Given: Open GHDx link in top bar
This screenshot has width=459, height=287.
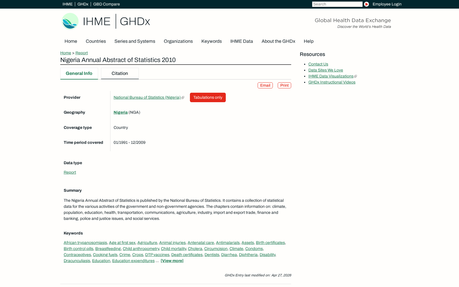Looking at the screenshot, I should 83,4.
